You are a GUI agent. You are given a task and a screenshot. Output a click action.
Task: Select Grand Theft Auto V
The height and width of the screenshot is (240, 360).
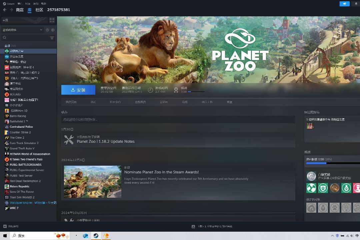pyautogui.click(x=22, y=148)
